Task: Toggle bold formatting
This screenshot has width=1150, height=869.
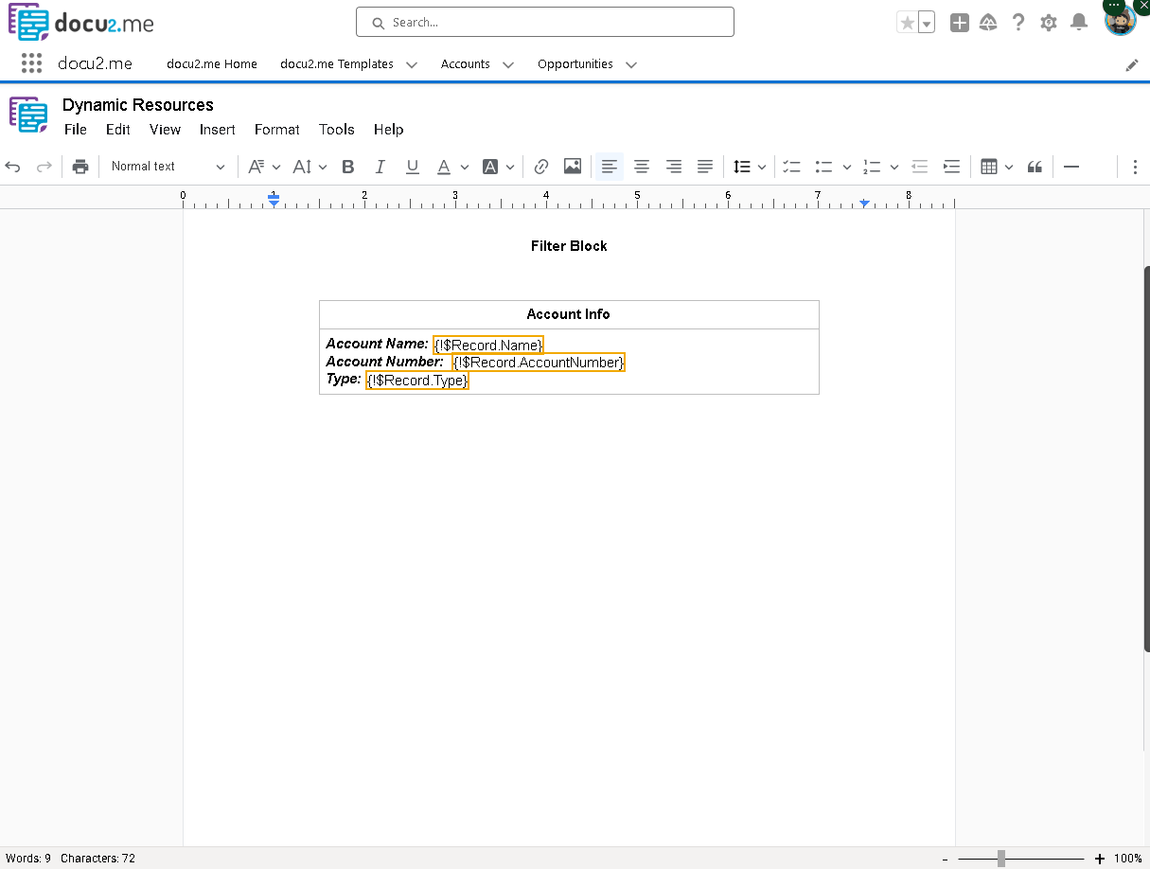Action: [348, 167]
